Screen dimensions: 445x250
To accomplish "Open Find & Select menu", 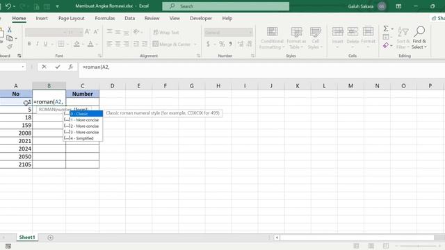I will tap(419, 38).
